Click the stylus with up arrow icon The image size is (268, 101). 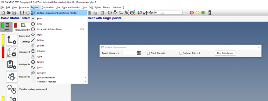(145, 13)
